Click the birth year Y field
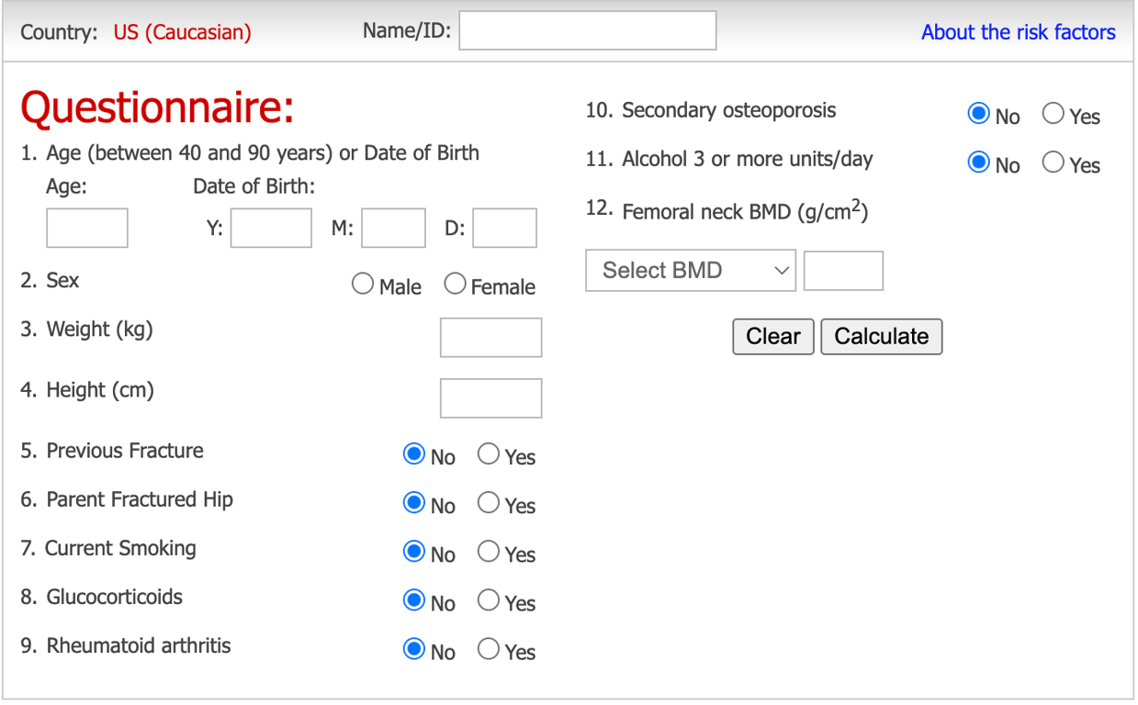The image size is (1138, 705). coord(271,229)
